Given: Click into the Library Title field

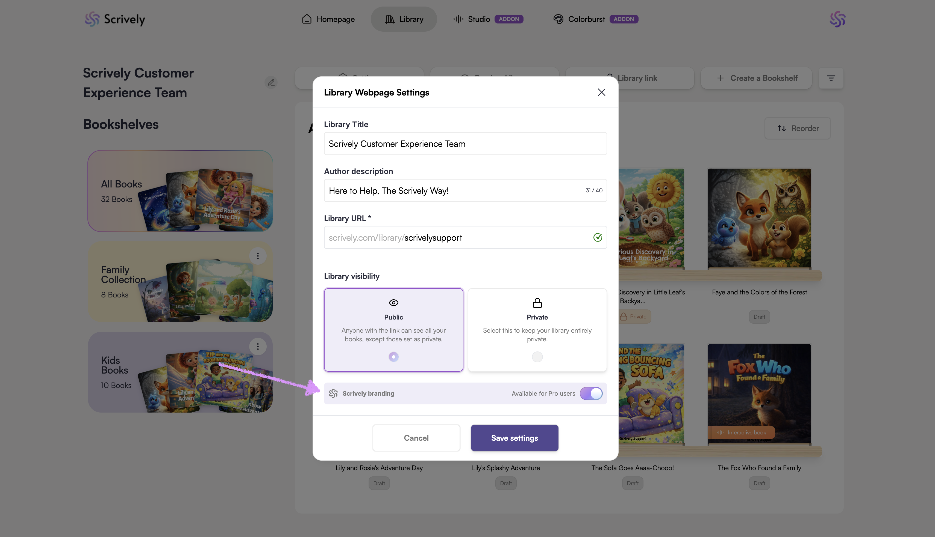Looking at the screenshot, I should (x=465, y=144).
